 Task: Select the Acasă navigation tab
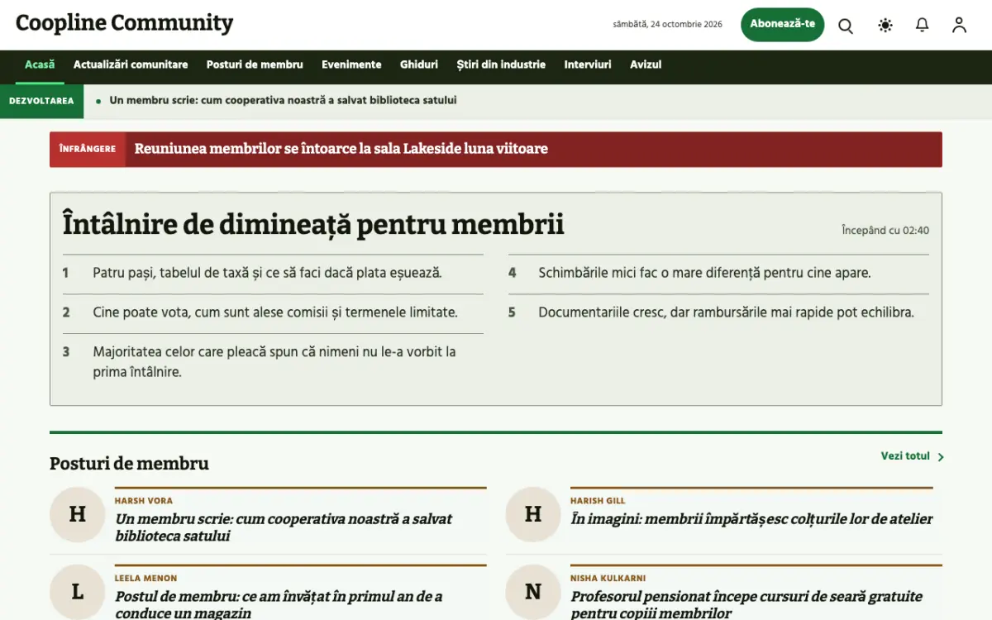pos(40,64)
